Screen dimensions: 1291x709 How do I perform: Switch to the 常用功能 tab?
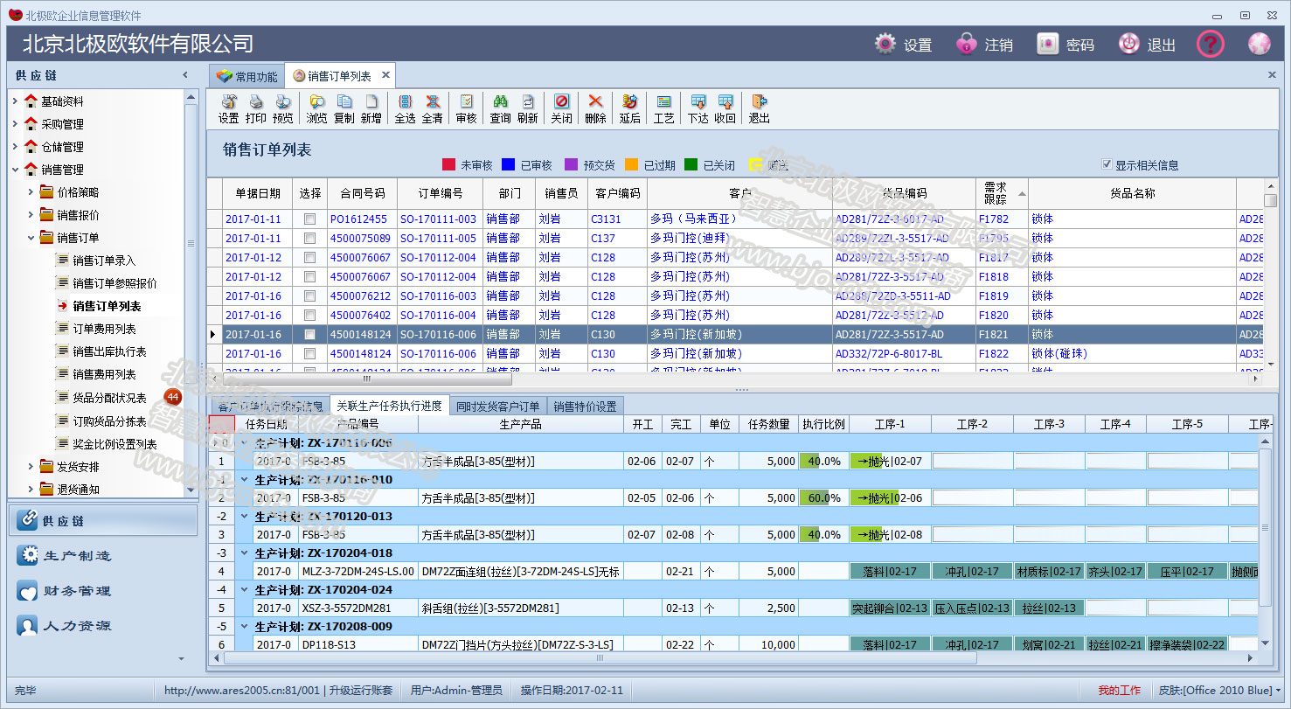[246, 77]
